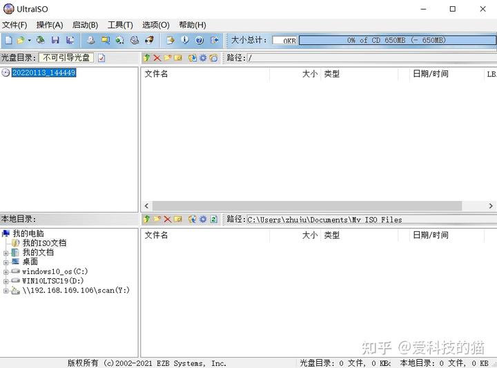Open an ISO file with the folder icon
Image resolution: width=497 pixels, height=368 pixels.
tap(21, 40)
